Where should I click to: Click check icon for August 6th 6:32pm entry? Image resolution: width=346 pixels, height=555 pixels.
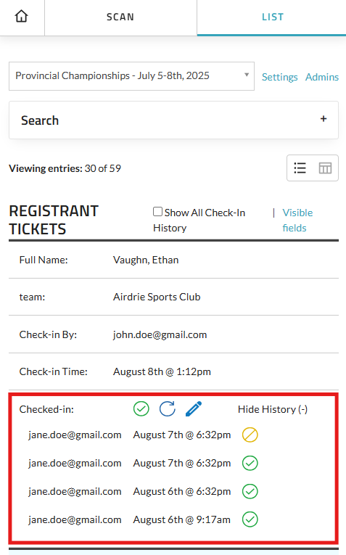[x=250, y=491]
